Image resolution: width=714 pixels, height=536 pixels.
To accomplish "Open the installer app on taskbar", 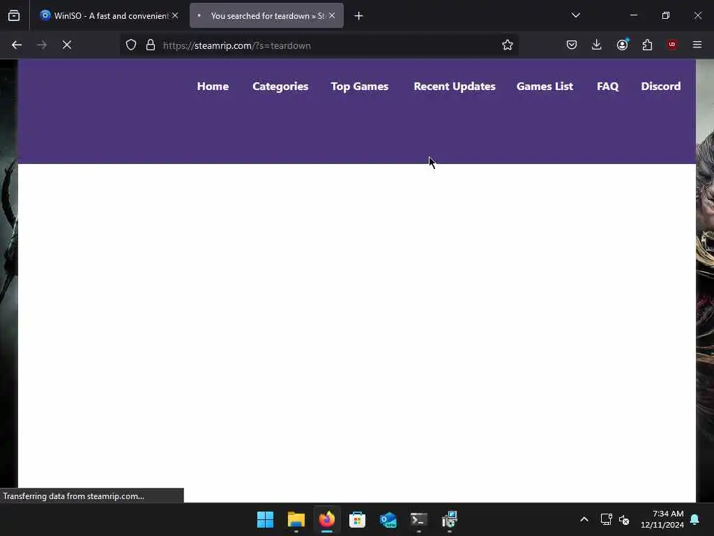I will (450, 519).
